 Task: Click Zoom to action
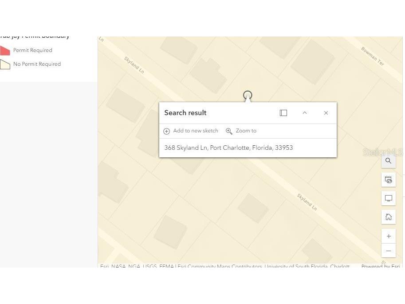(241, 131)
